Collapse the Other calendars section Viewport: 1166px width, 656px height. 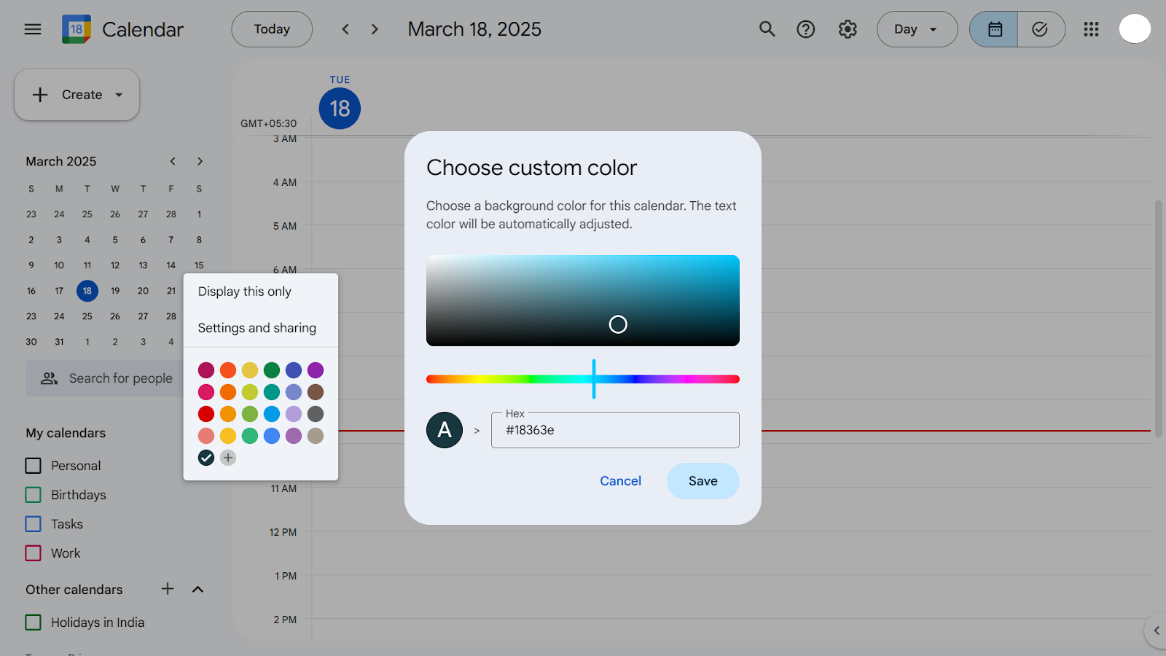pyautogui.click(x=197, y=589)
